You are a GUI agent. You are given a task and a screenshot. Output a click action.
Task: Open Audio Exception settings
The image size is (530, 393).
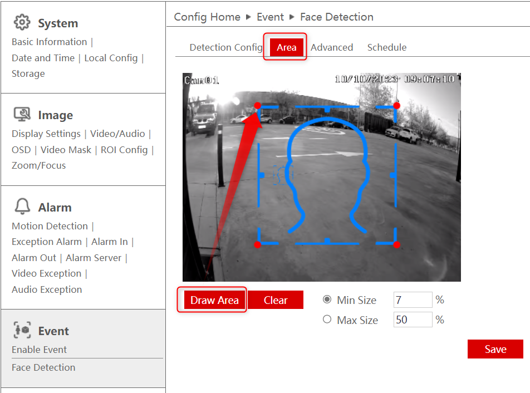point(46,289)
